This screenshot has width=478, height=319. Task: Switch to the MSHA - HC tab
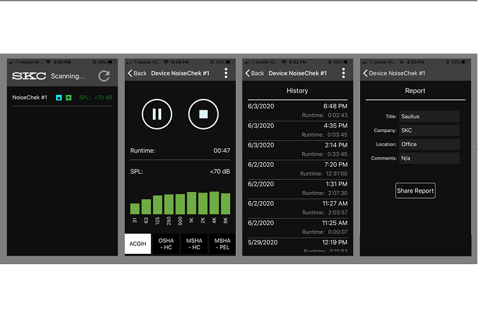(x=194, y=244)
